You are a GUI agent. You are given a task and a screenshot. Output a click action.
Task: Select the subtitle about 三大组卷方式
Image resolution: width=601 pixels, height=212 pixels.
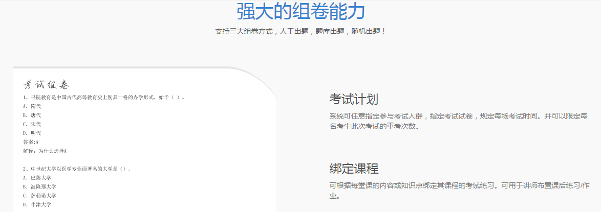click(300, 31)
